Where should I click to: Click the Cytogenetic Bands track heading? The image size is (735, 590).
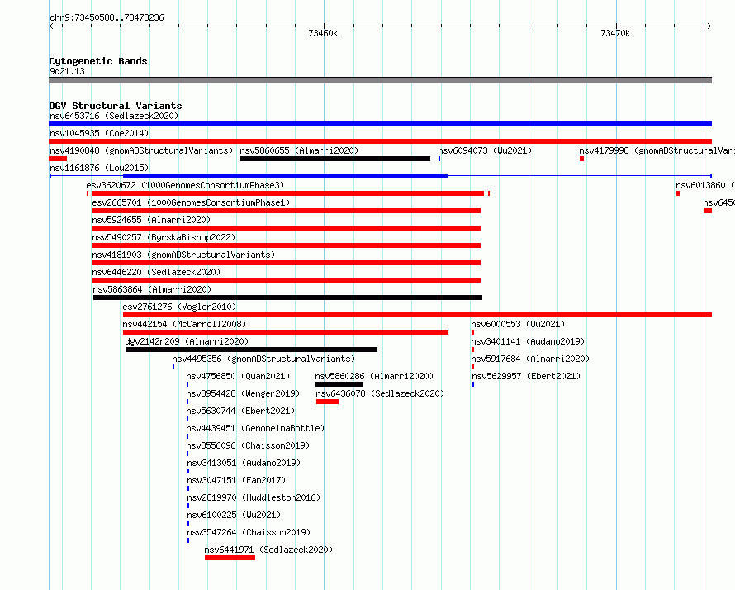[x=98, y=61]
